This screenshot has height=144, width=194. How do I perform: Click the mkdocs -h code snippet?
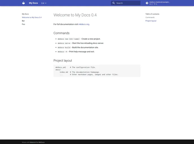63,52
